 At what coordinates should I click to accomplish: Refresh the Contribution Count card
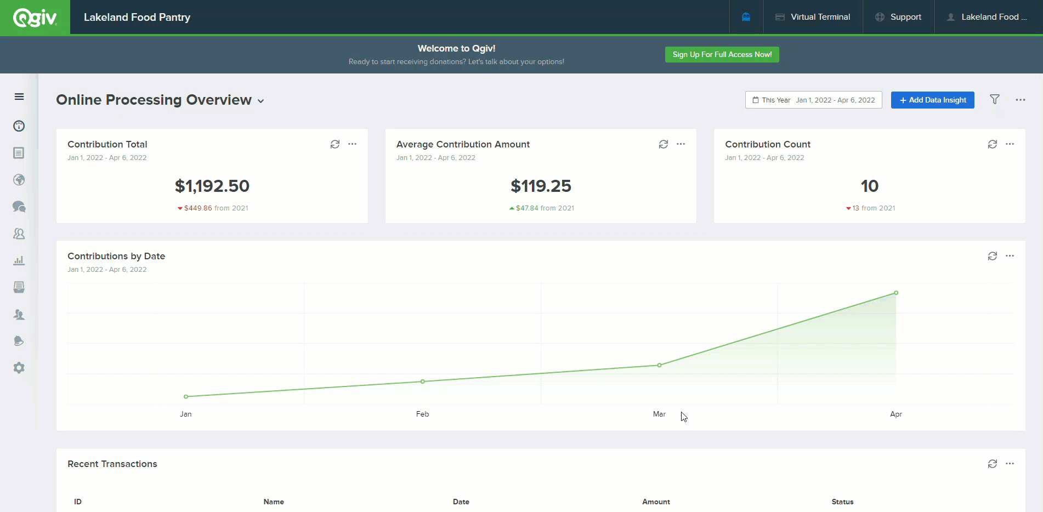point(993,144)
